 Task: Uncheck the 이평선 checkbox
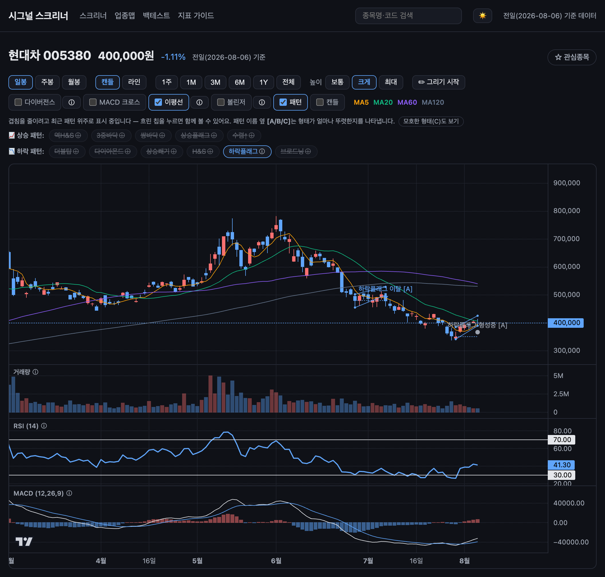[x=158, y=102]
